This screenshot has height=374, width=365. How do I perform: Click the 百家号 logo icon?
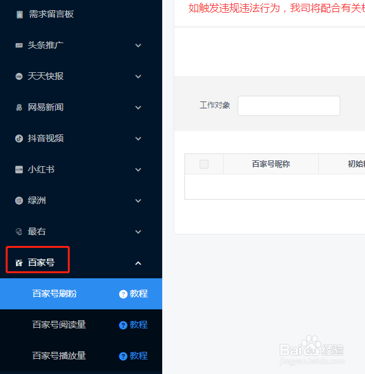click(x=19, y=263)
